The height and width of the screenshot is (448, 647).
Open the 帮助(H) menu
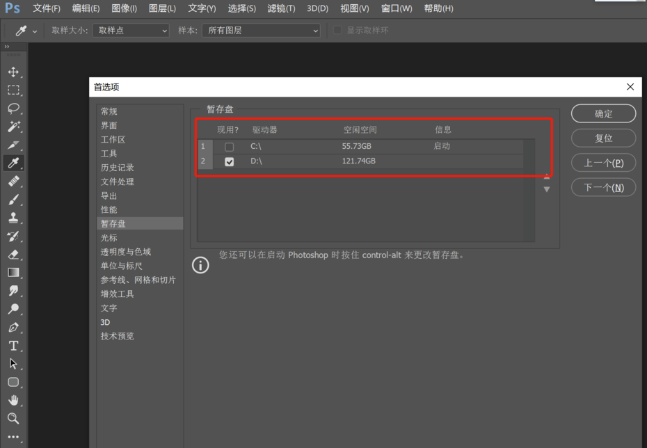coord(438,8)
